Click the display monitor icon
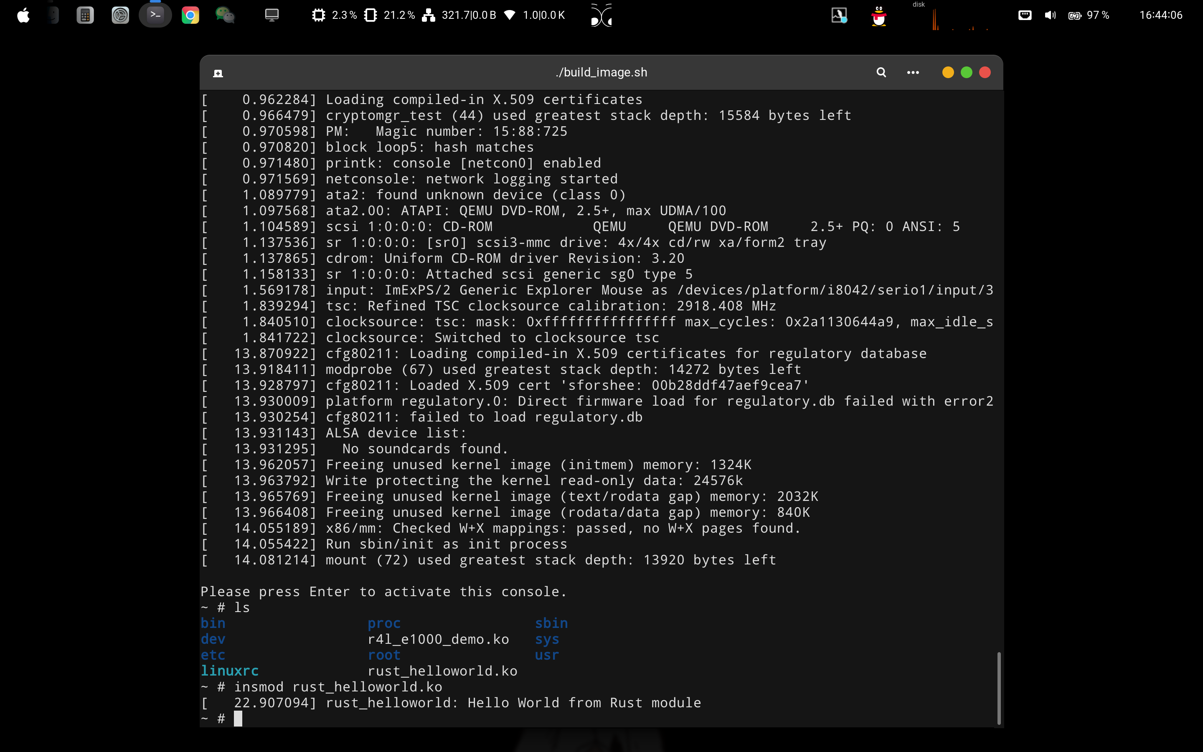The height and width of the screenshot is (752, 1203). 272,15
